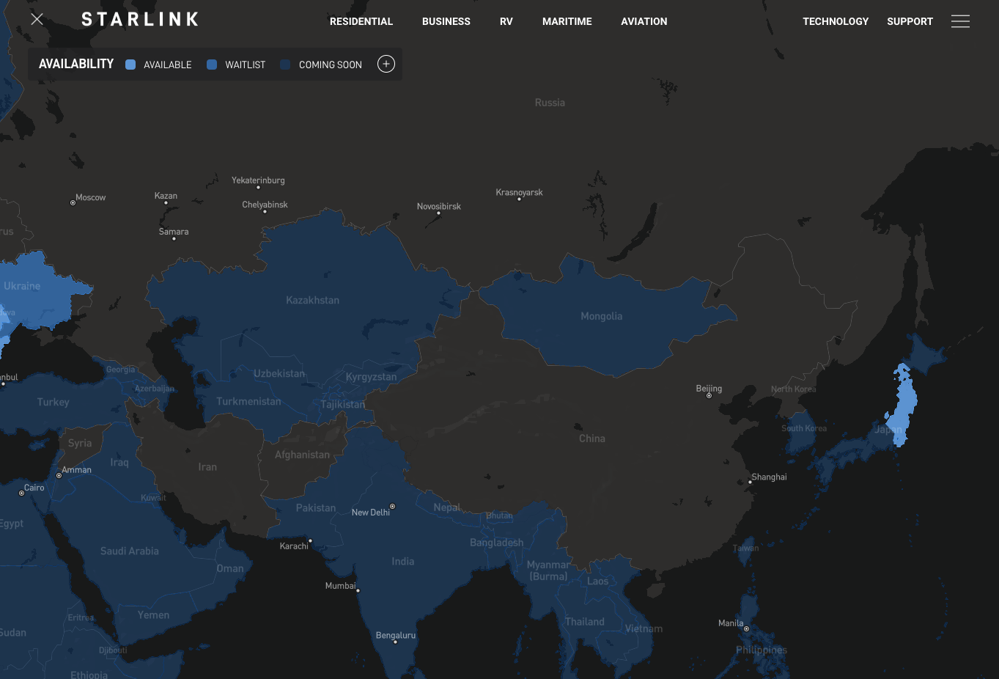This screenshot has width=999, height=679.
Task: Click the Philippines country label
Action: pyautogui.click(x=762, y=650)
